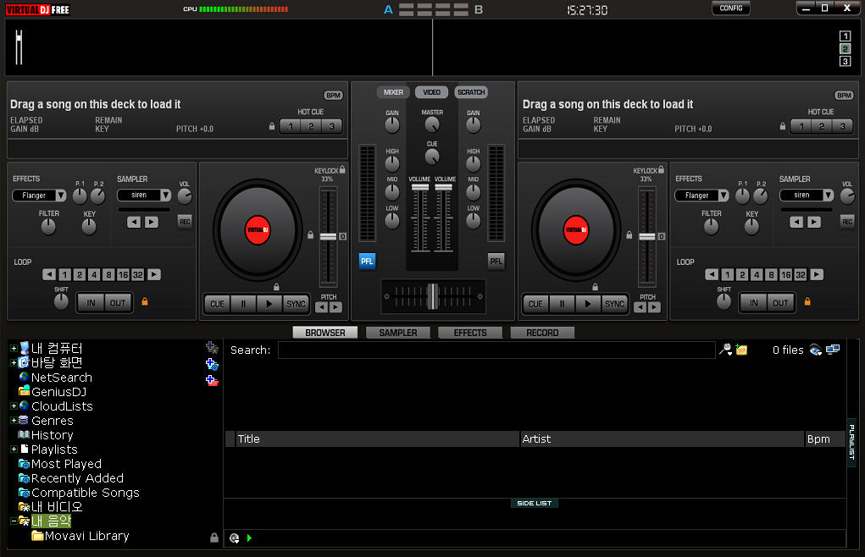
Task: Start right sampler REC button
Action: coord(847,222)
